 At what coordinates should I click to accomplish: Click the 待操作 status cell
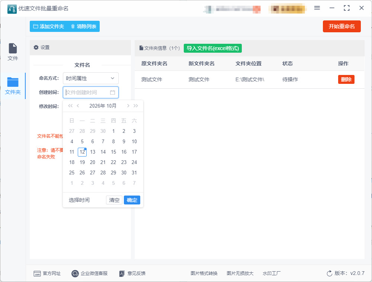coord(290,79)
